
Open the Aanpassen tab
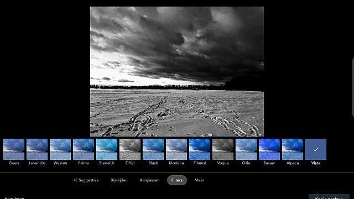pyautogui.click(x=149, y=180)
